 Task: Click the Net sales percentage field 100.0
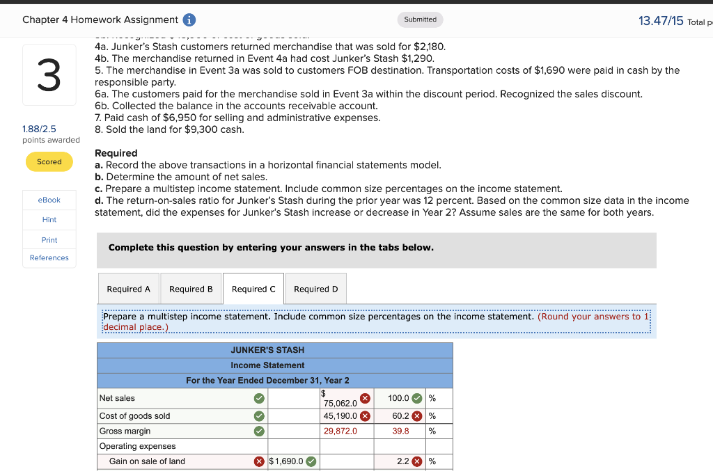pos(400,398)
